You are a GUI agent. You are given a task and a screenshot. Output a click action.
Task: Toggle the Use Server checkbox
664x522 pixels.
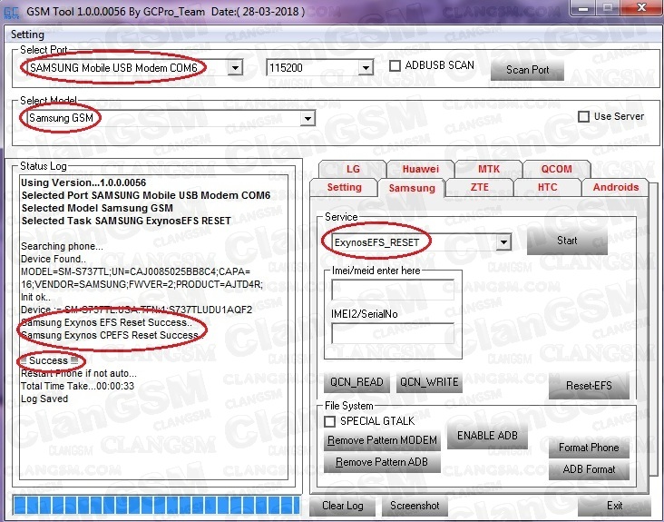tap(583, 116)
